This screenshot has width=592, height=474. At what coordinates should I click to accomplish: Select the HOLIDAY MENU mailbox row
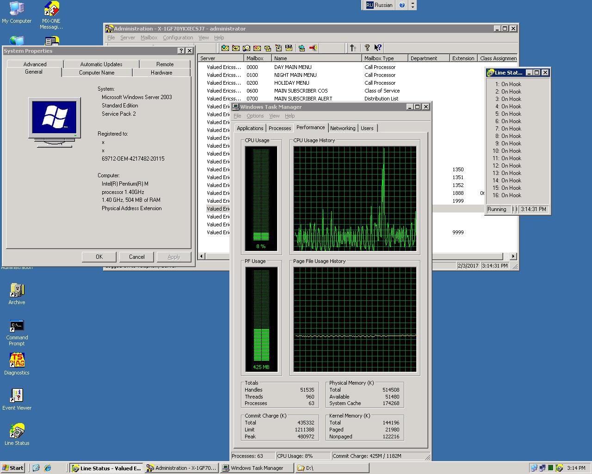coord(357,83)
